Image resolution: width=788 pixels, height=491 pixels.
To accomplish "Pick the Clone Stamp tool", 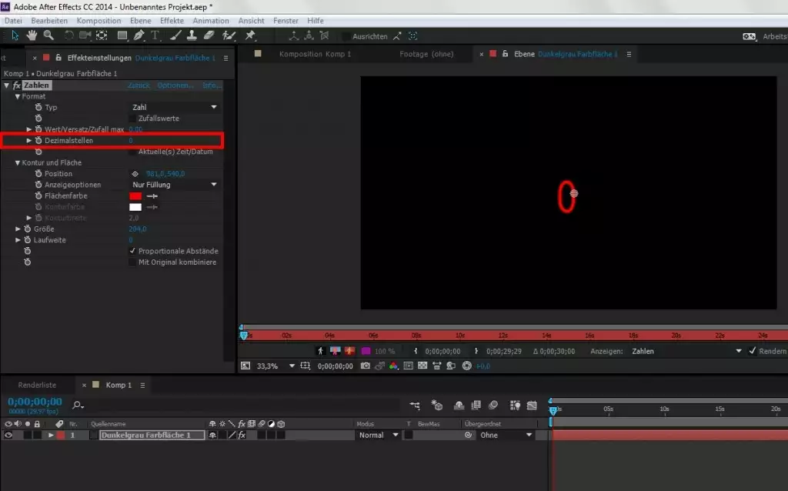I will click(193, 36).
